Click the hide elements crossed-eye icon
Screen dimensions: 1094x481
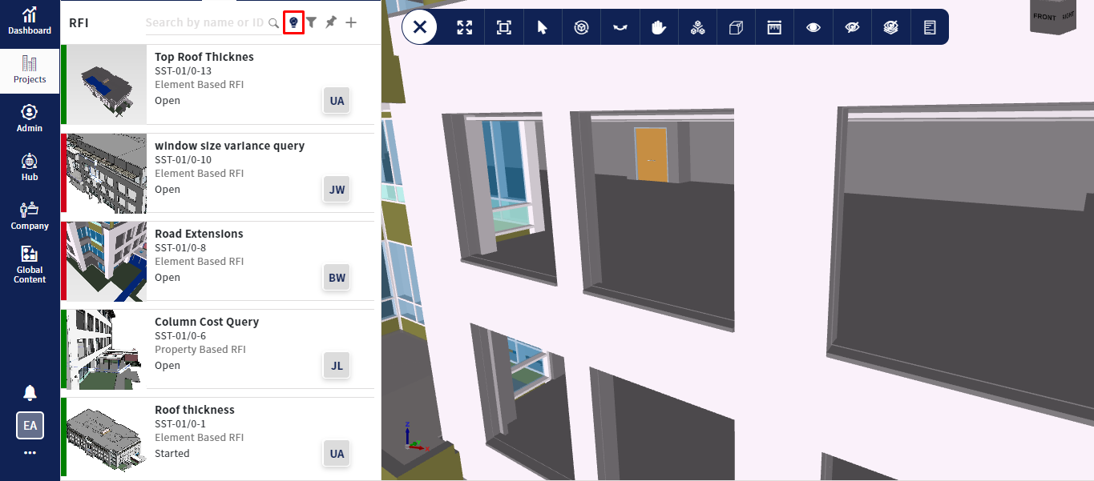pyautogui.click(x=852, y=27)
